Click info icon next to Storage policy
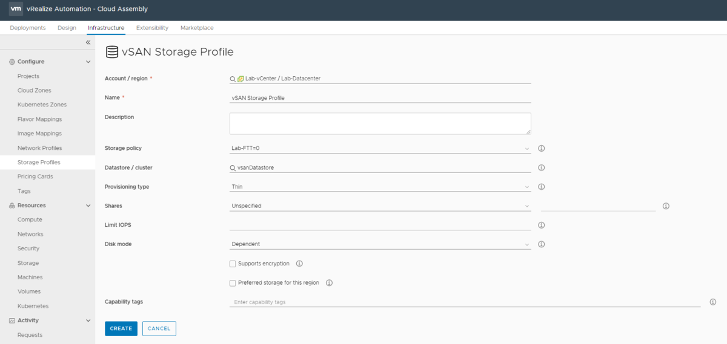This screenshot has width=727, height=344. [x=542, y=148]
